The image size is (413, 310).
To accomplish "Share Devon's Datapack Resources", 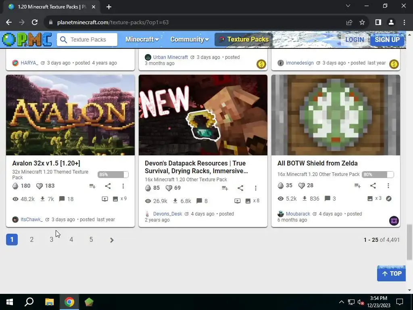I will point(240,188).
